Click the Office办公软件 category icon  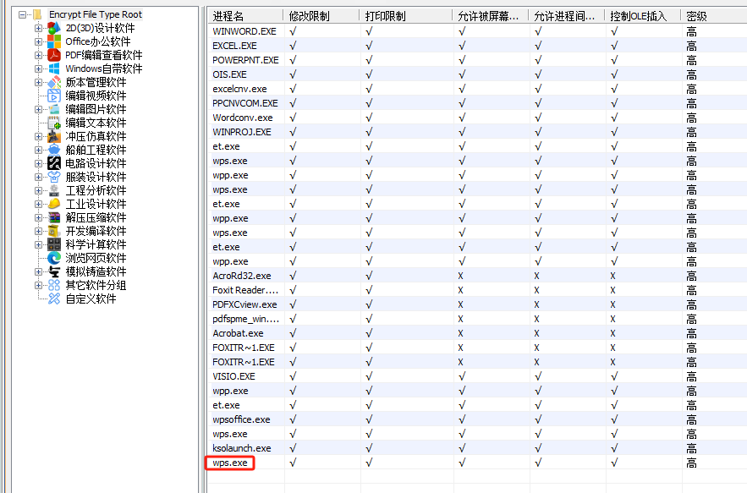pos(54,41)
